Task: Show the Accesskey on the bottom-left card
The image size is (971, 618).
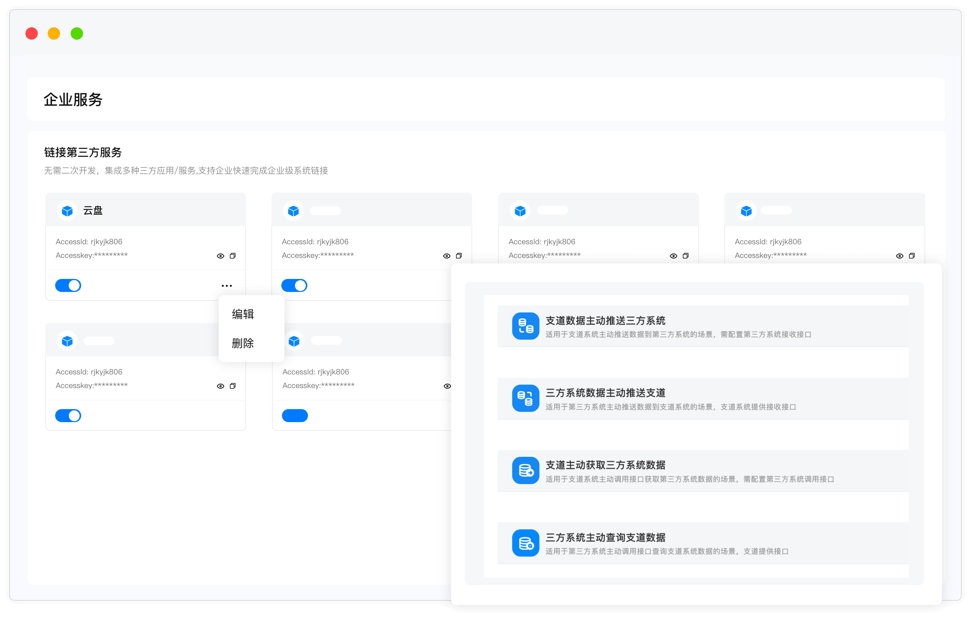Action: pos(221,386)
